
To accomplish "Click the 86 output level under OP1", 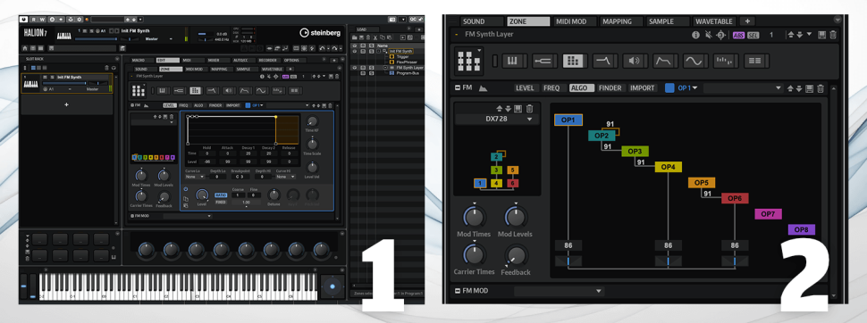I will [x=568, y=245].
